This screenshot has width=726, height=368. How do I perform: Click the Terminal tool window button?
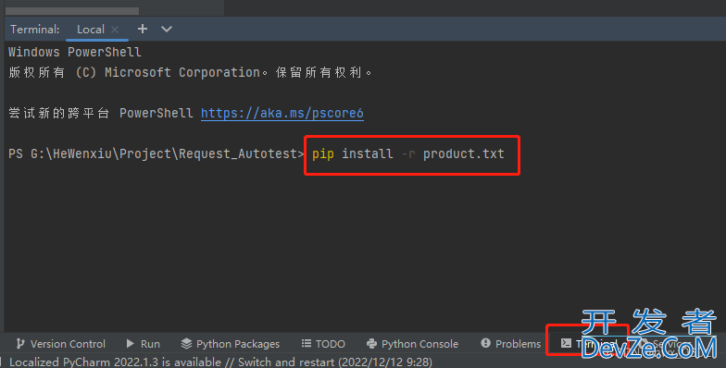[x=588, y=344]
